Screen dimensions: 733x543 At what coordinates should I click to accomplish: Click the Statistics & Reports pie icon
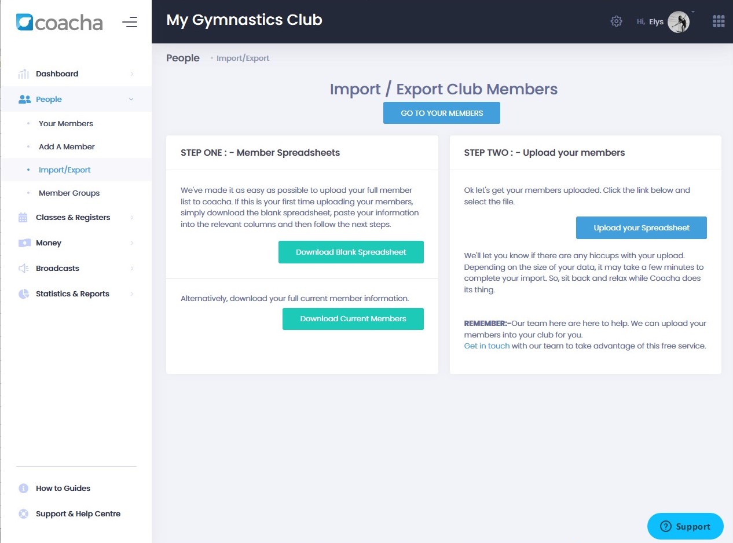tap(24, 294)
